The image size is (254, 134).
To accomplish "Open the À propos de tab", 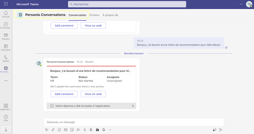I will 110,15.
